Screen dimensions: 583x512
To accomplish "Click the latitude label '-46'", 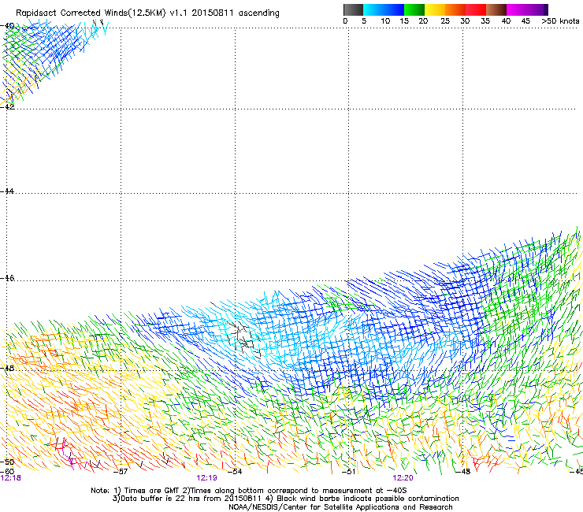I will coord(7,278).
